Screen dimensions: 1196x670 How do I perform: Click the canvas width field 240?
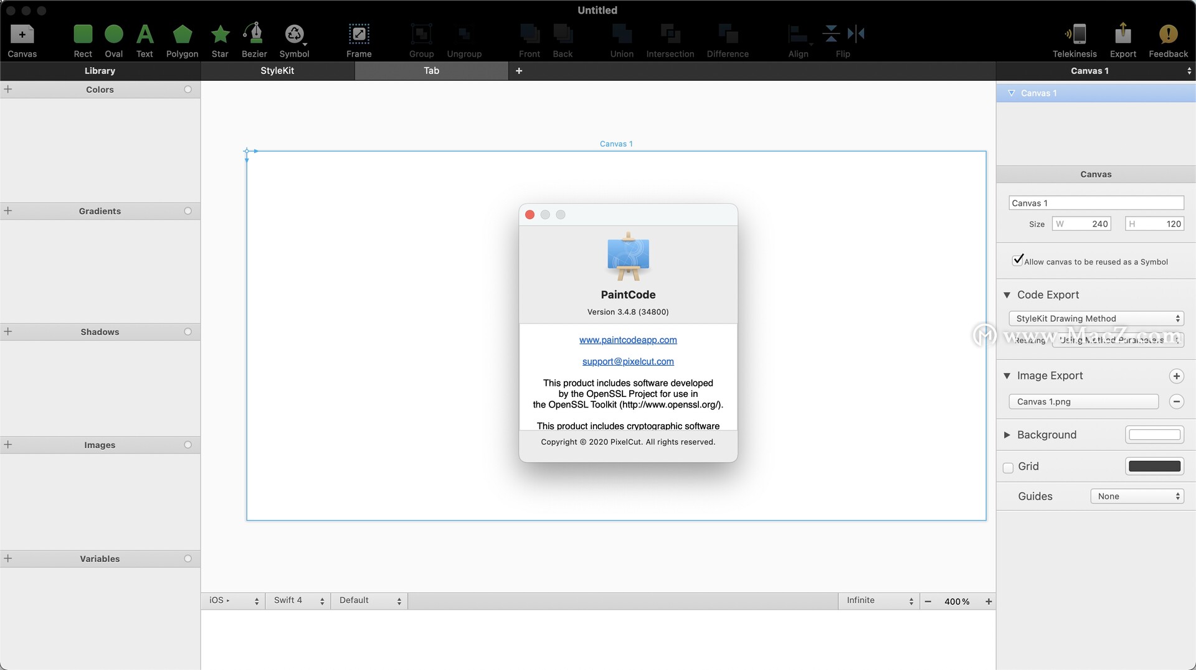tap(1081, 224)
